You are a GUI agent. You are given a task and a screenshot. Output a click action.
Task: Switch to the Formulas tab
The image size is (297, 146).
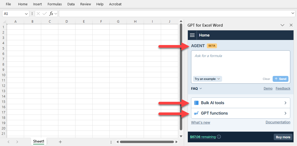(x=55, y=4)
